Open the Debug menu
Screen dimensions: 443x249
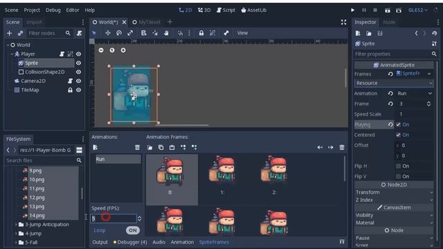click(x=53, y=10)
